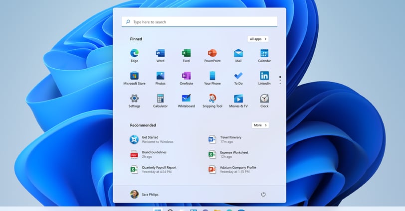Viewport: 405px width, 211px height.
Task: Launch PowerPoint from the Start menu
Action: (x=212, y=56)
